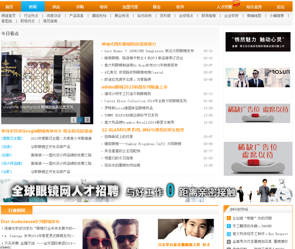Screen dimensions: 295x249
Task: Go to 软件 in the top navigation
Action: (x=180, y=7)
